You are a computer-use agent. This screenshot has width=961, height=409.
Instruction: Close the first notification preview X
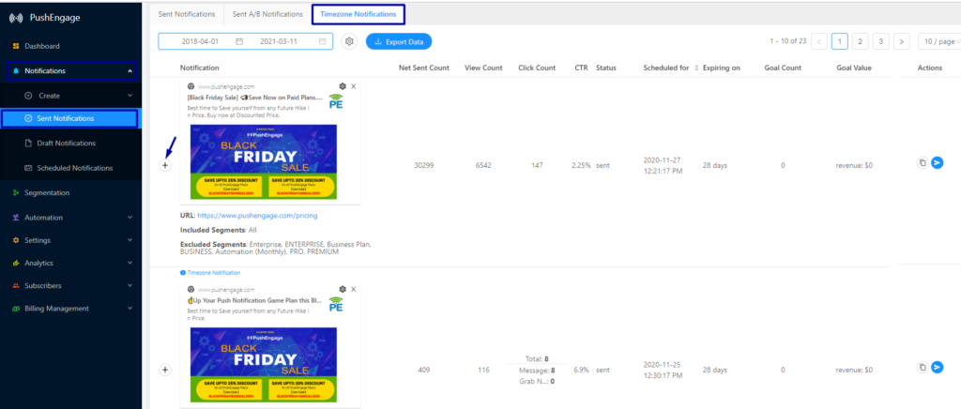click(354, 86)
